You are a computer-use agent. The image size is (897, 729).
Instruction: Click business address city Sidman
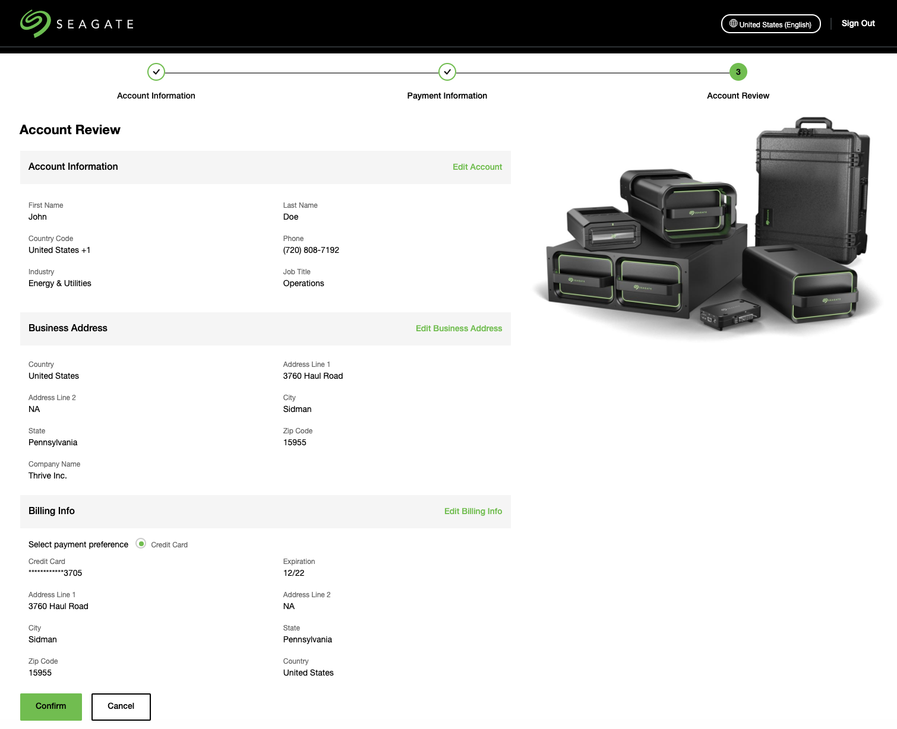pyautogui.click(x=297, y=409)
